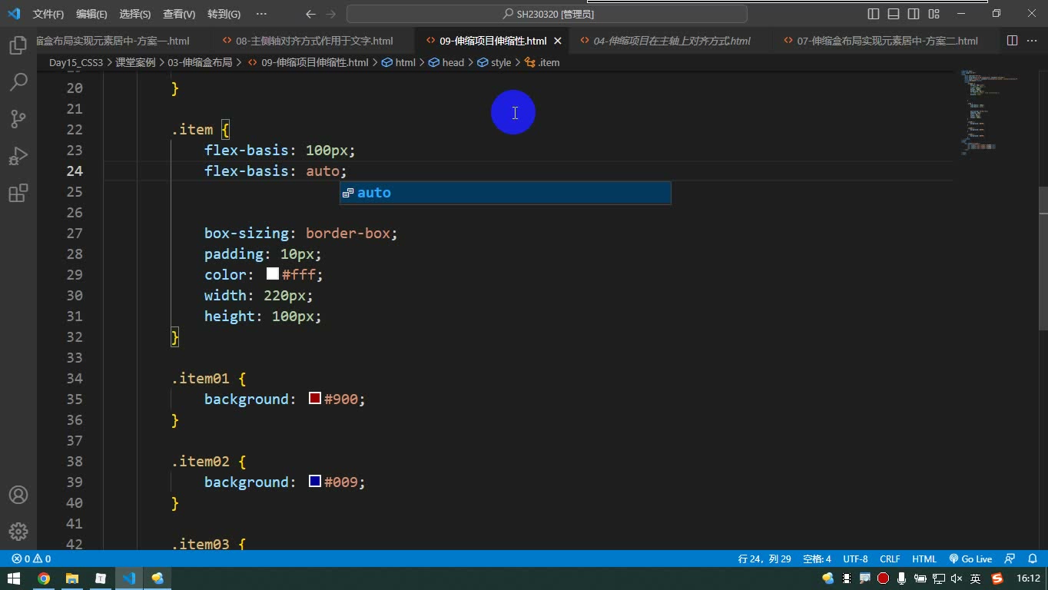Open the Accounts menu icon
This screenshot has width=1048, height=590.
point(18,495)
